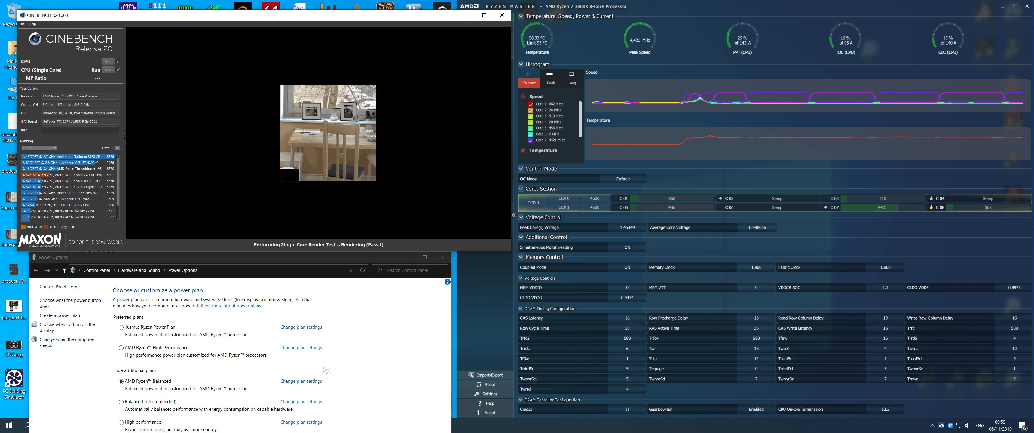Select AMD Ryzen High Performance plan radio

click(x=121, y=348)
